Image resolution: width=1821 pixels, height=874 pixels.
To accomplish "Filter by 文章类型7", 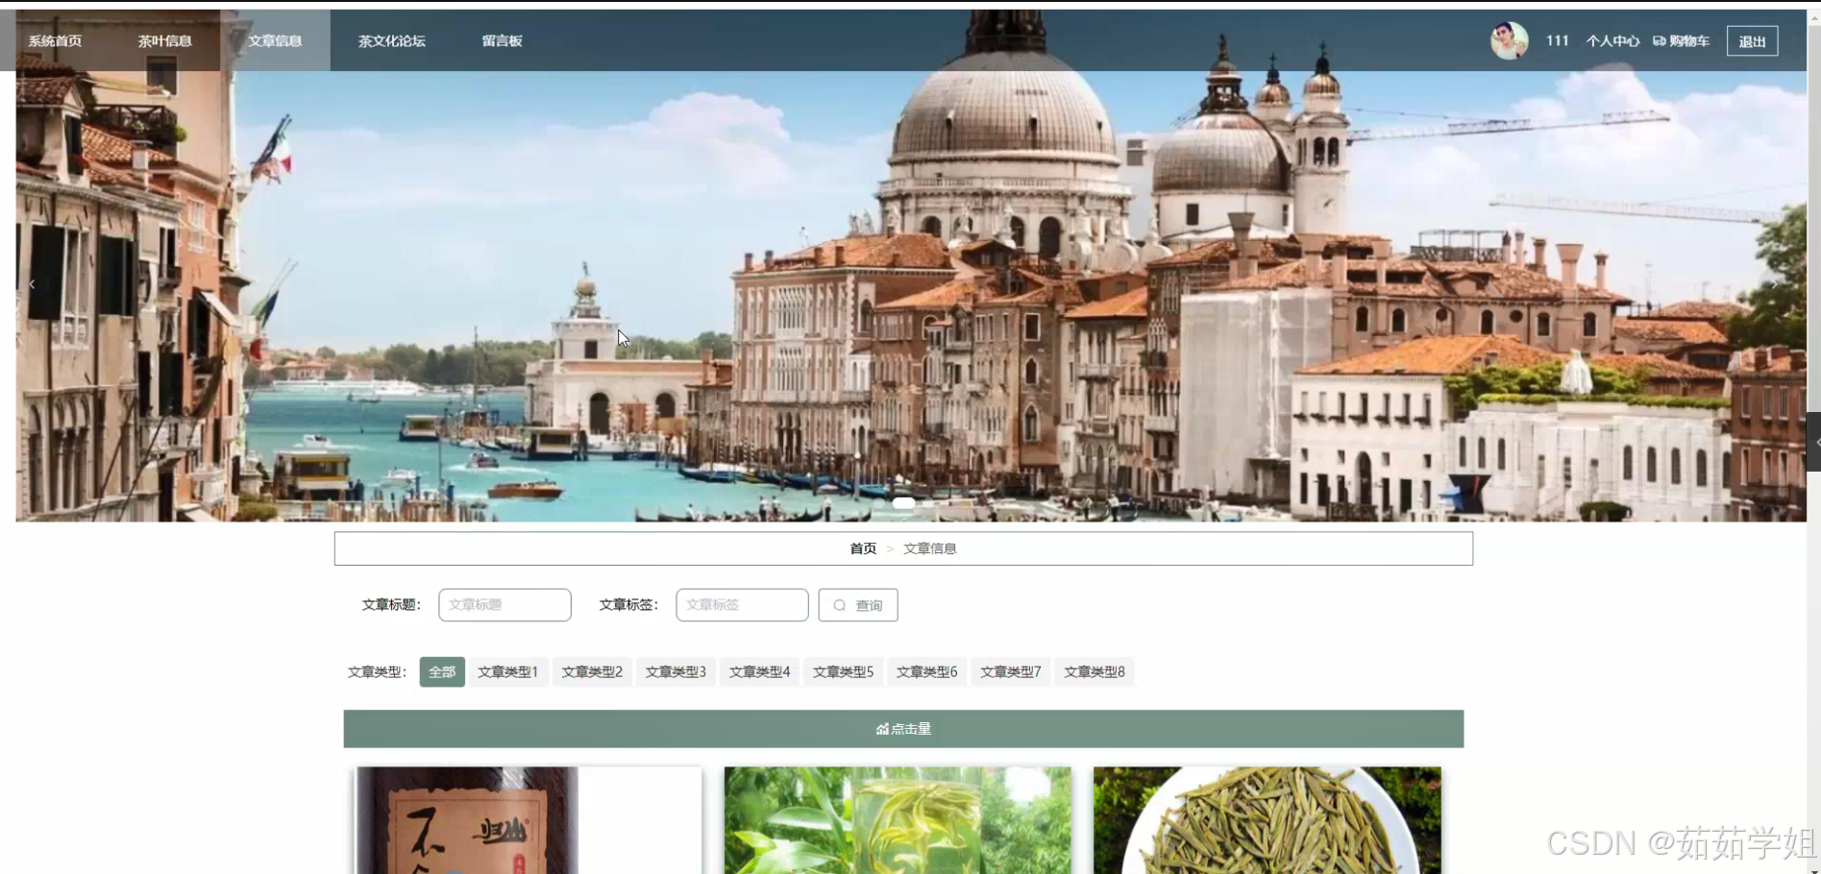I will coord(1010,671).
